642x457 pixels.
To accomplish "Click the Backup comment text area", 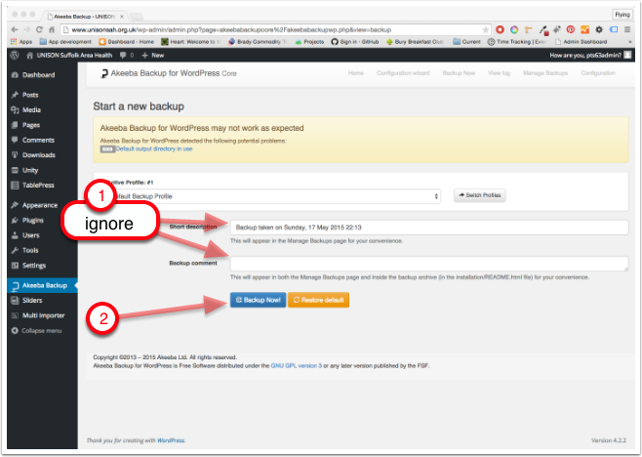I will [429, 264].
